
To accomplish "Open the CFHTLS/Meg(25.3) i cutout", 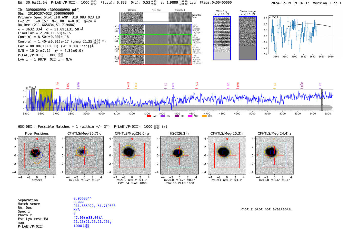I will coord(227,155).
